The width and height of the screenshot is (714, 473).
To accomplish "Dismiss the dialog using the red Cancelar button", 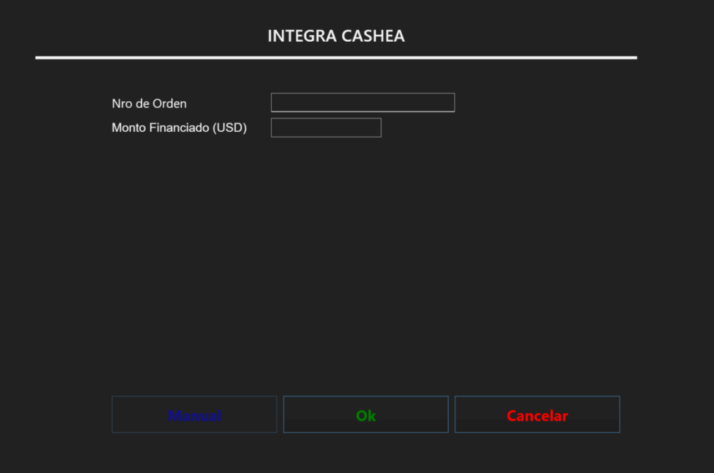I will coord(538,414).
